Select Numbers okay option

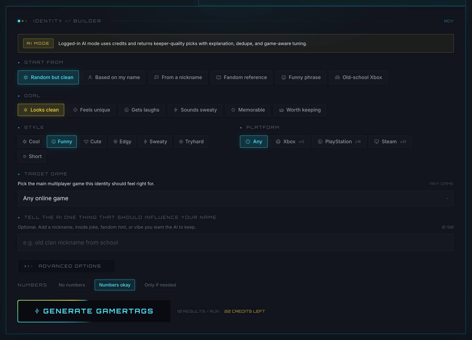pyautogui.click(x=115, y=285)
